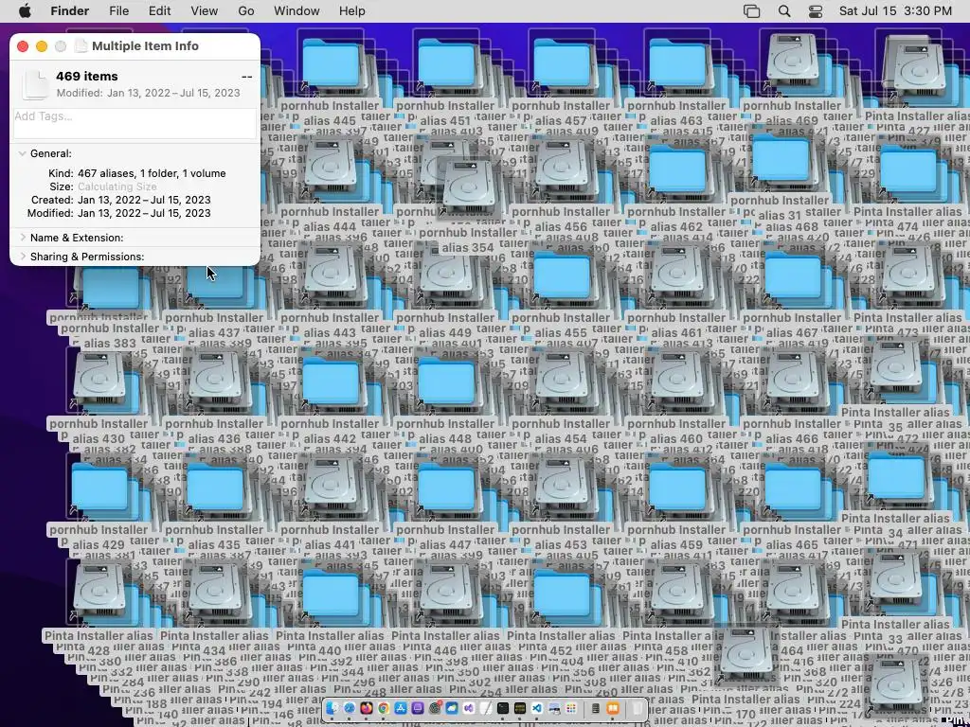This screenshot has width=970, height=727.
Task: Select the folder icon labeled alias 467
Action: pyautogui.click(x=793, y=277)
